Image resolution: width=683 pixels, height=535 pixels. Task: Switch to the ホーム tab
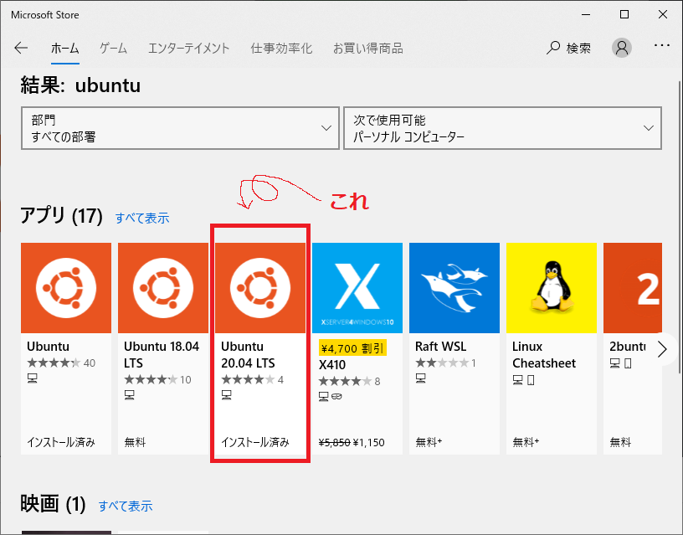(65, 48)
